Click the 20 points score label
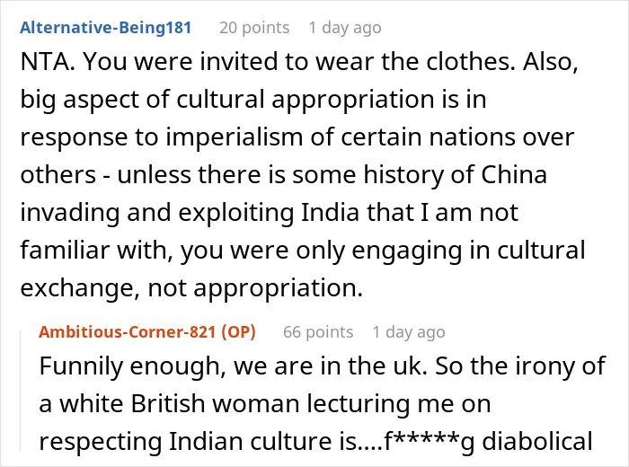 pos(254,28)
